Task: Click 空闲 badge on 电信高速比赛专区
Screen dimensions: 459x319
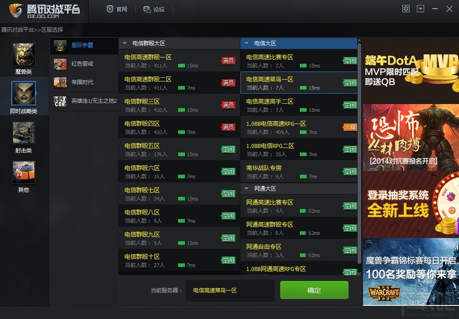Action: pos(350,61)
